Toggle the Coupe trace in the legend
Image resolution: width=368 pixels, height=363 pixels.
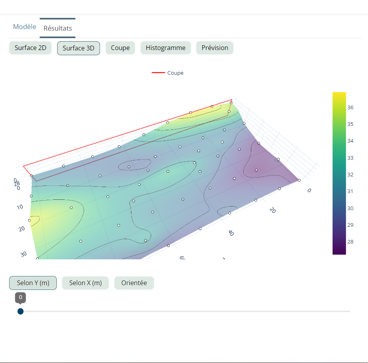(175, 73)
